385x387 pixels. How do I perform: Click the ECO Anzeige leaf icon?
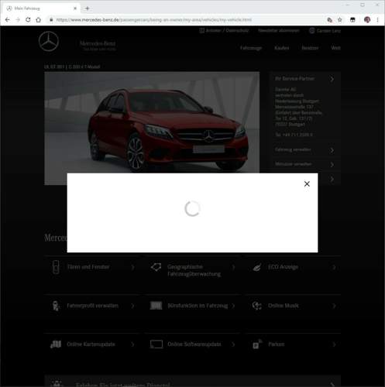click(x=256, y=267)
